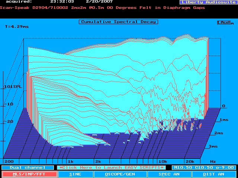Click the Dual channel mode indicator
The image size is (238, 178).
(22, 167)
